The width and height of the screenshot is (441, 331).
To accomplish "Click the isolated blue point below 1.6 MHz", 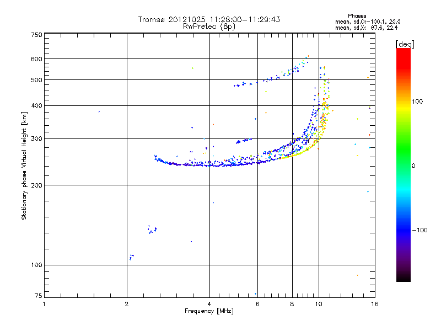I will [99, 112].
